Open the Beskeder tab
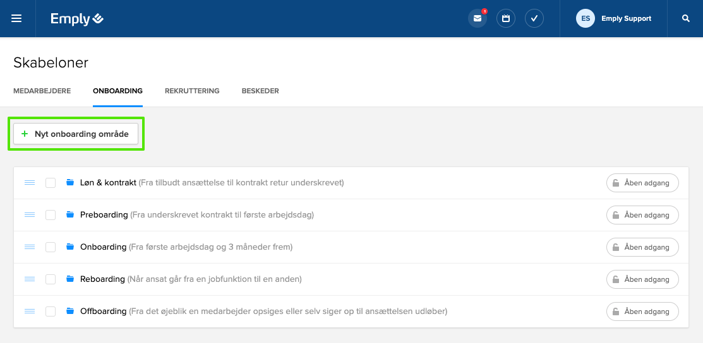 260,91
